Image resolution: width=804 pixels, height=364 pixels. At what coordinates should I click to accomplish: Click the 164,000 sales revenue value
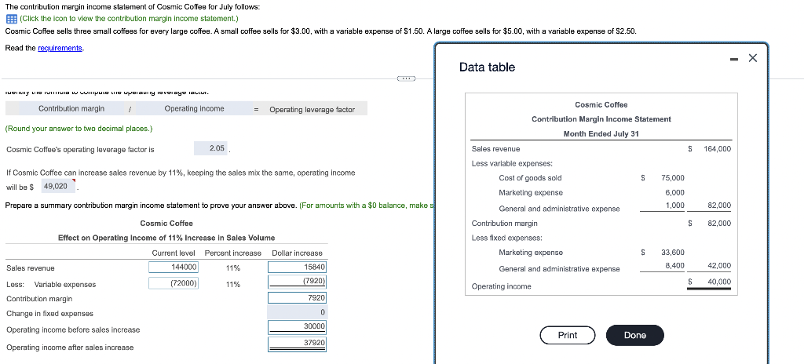(x=717, y=149)
